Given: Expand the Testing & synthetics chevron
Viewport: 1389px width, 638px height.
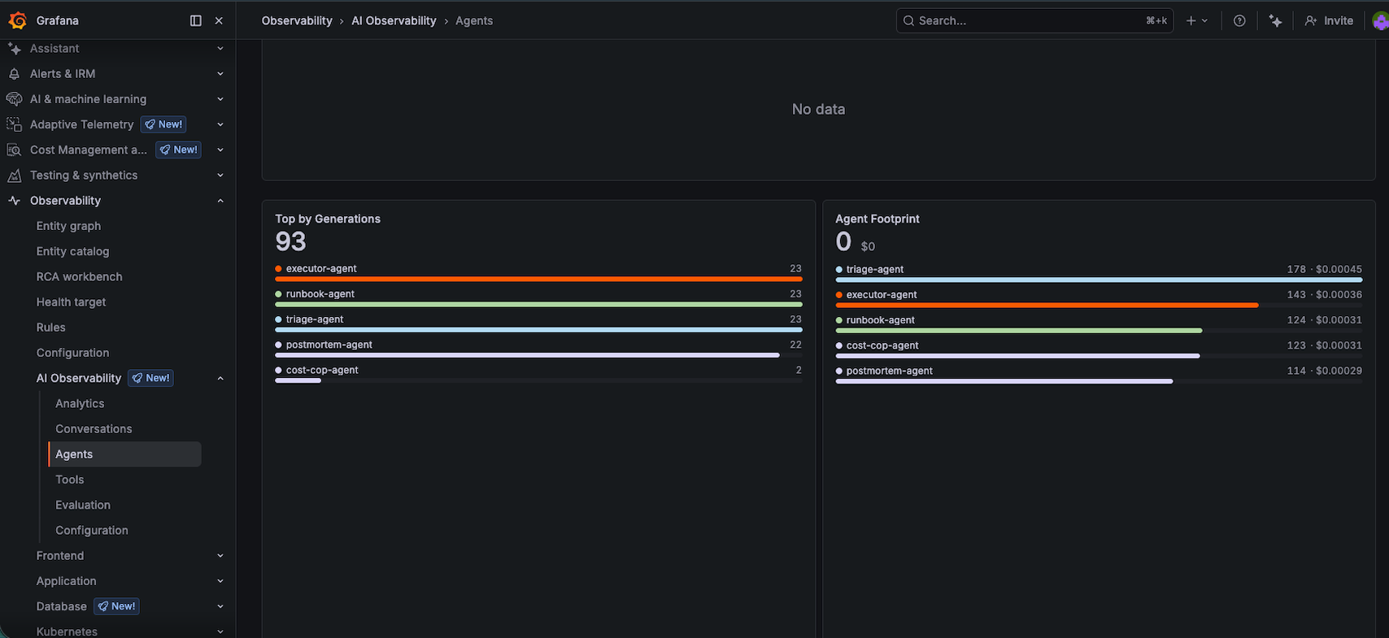Looking at the screenshot, I should pyautogui.click(x=220, y=176).
